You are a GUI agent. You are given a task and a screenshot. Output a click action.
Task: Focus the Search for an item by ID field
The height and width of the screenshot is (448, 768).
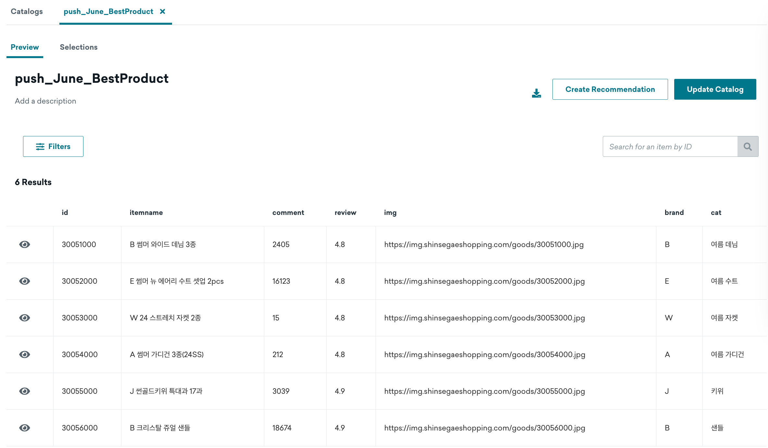pos(670,146)
